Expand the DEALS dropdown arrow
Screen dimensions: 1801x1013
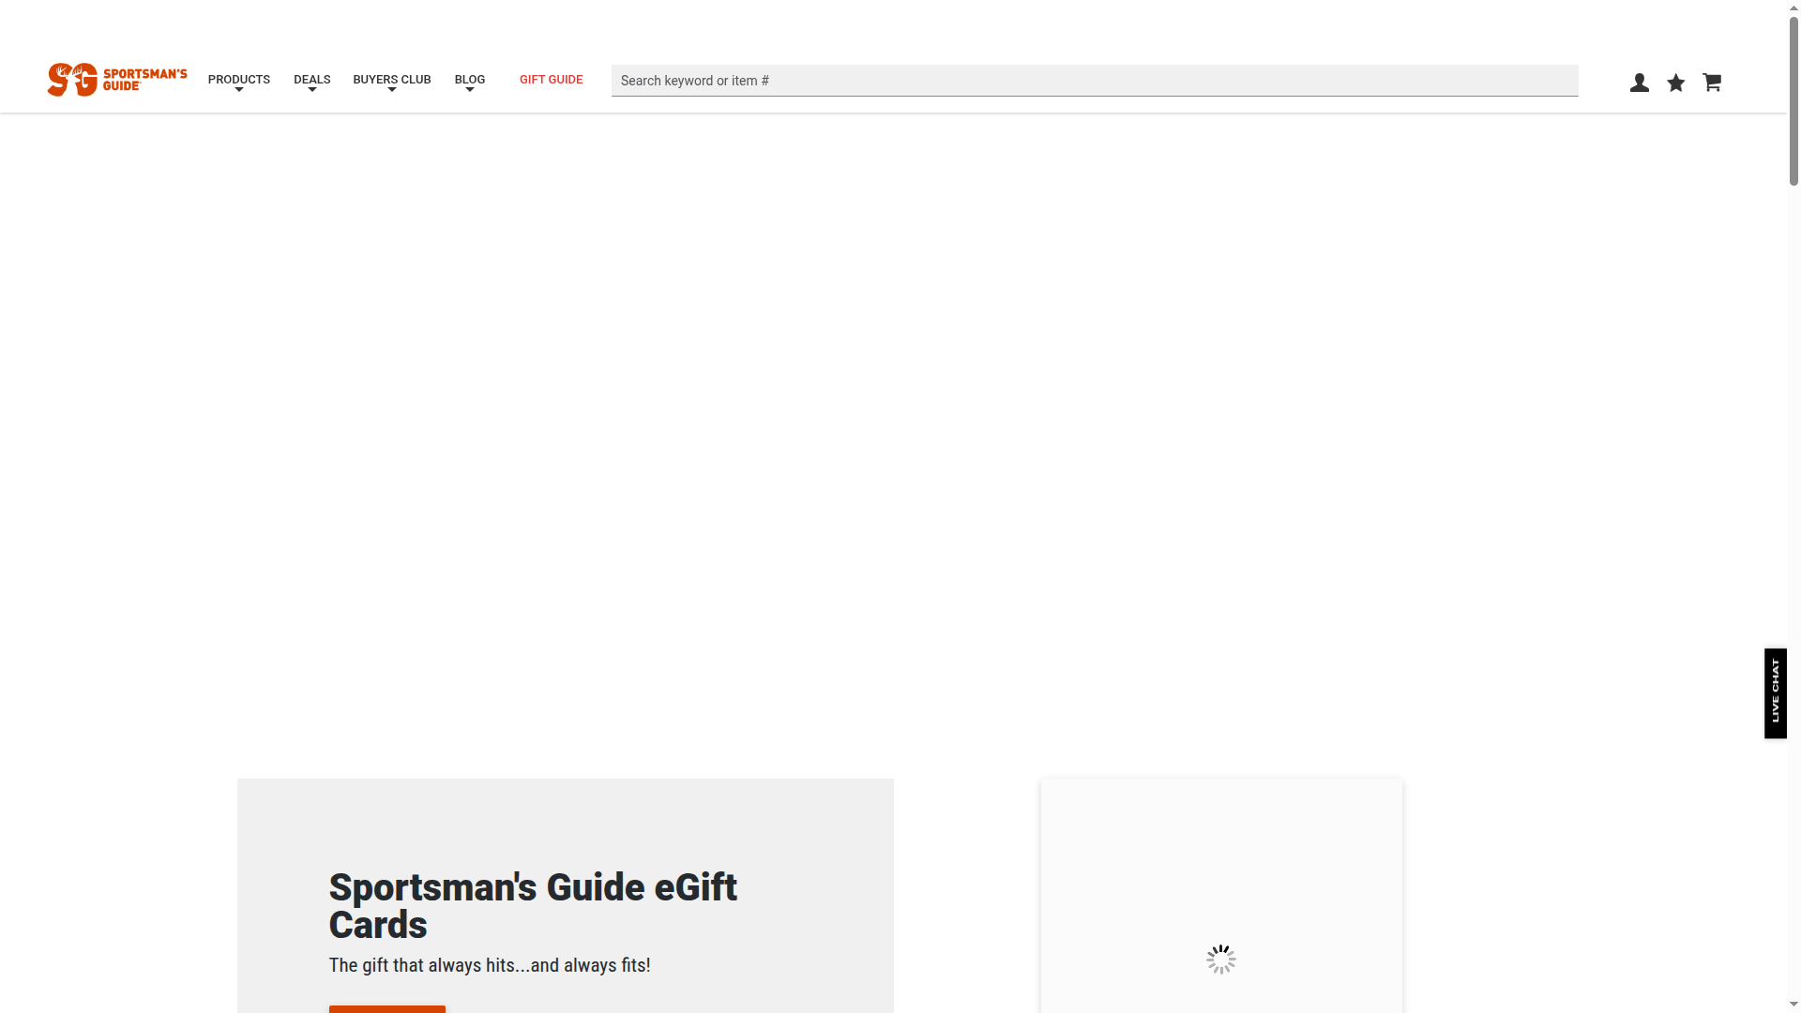tap(311, 92)
